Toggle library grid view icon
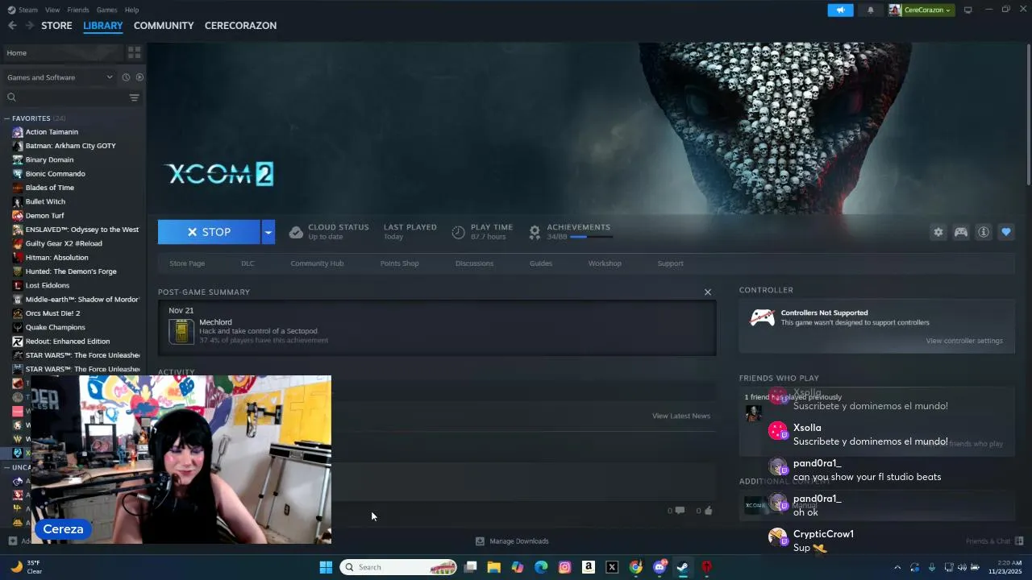This screenshot has height=580, width=1032. pyautogui.click(x=135, y=52)
